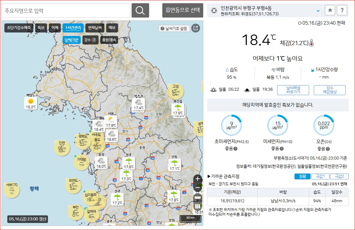Open the 현재날씨 tab
This screenshot has width=355, height=230.
pos(95,28)
